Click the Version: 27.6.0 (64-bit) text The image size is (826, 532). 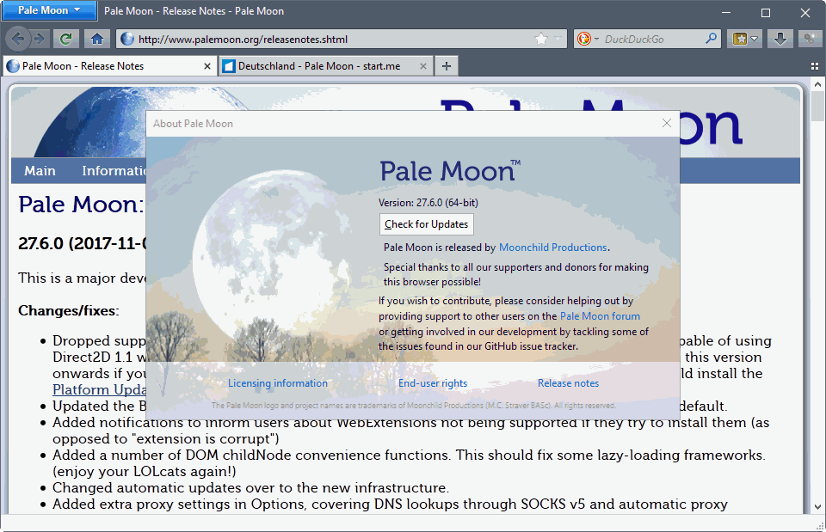pos(428,203)
